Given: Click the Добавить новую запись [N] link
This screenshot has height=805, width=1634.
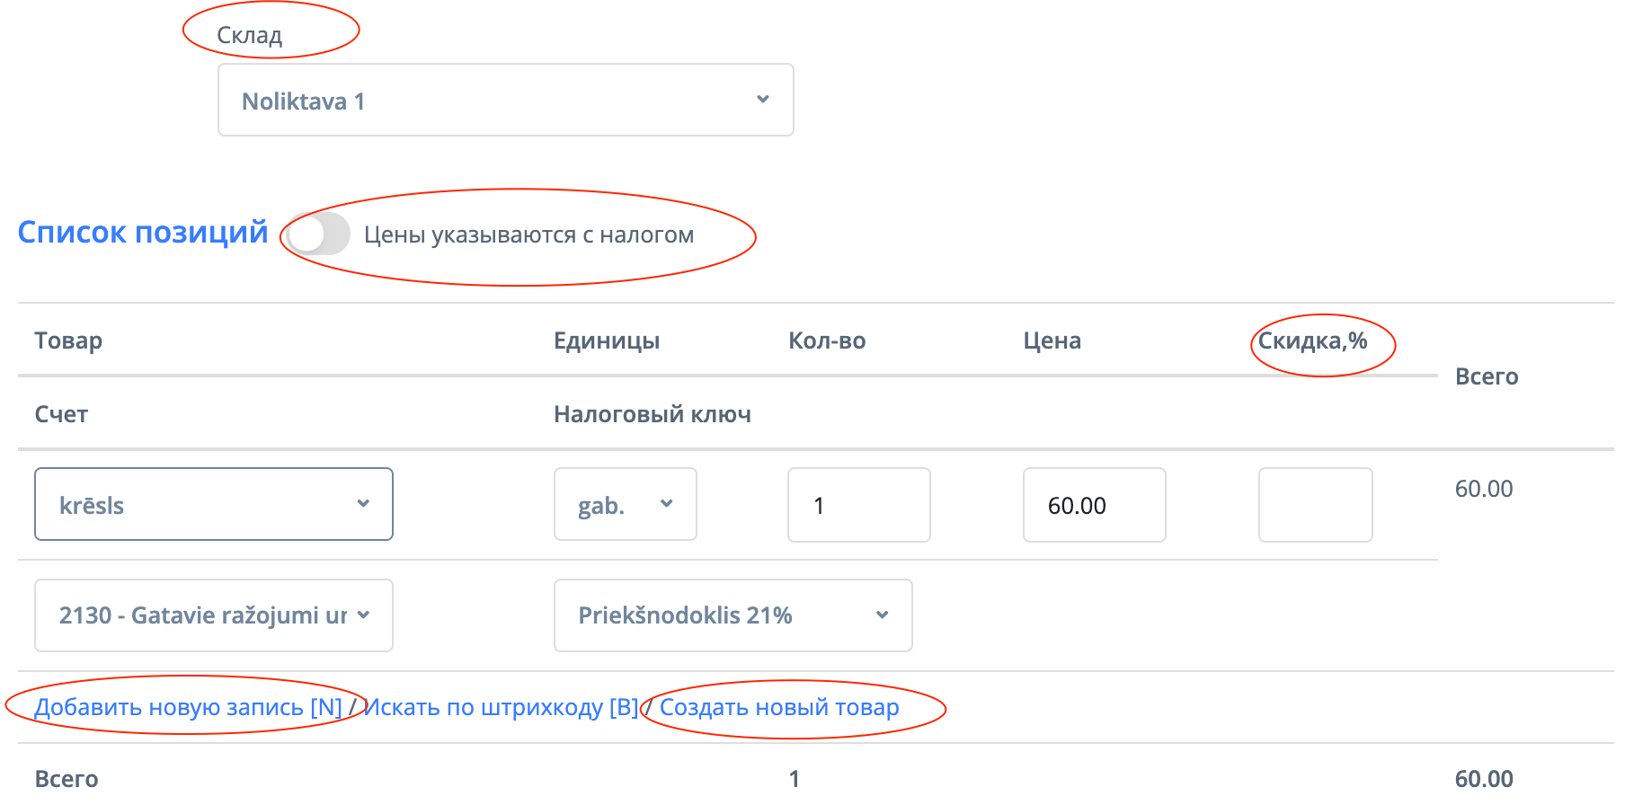Looking at the screenshot, I should pyautogui.click(x=188, y=707).
